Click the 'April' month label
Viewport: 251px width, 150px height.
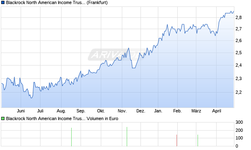(217, 111)
